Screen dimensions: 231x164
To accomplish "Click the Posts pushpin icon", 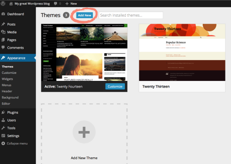I will tap(3, 24).
